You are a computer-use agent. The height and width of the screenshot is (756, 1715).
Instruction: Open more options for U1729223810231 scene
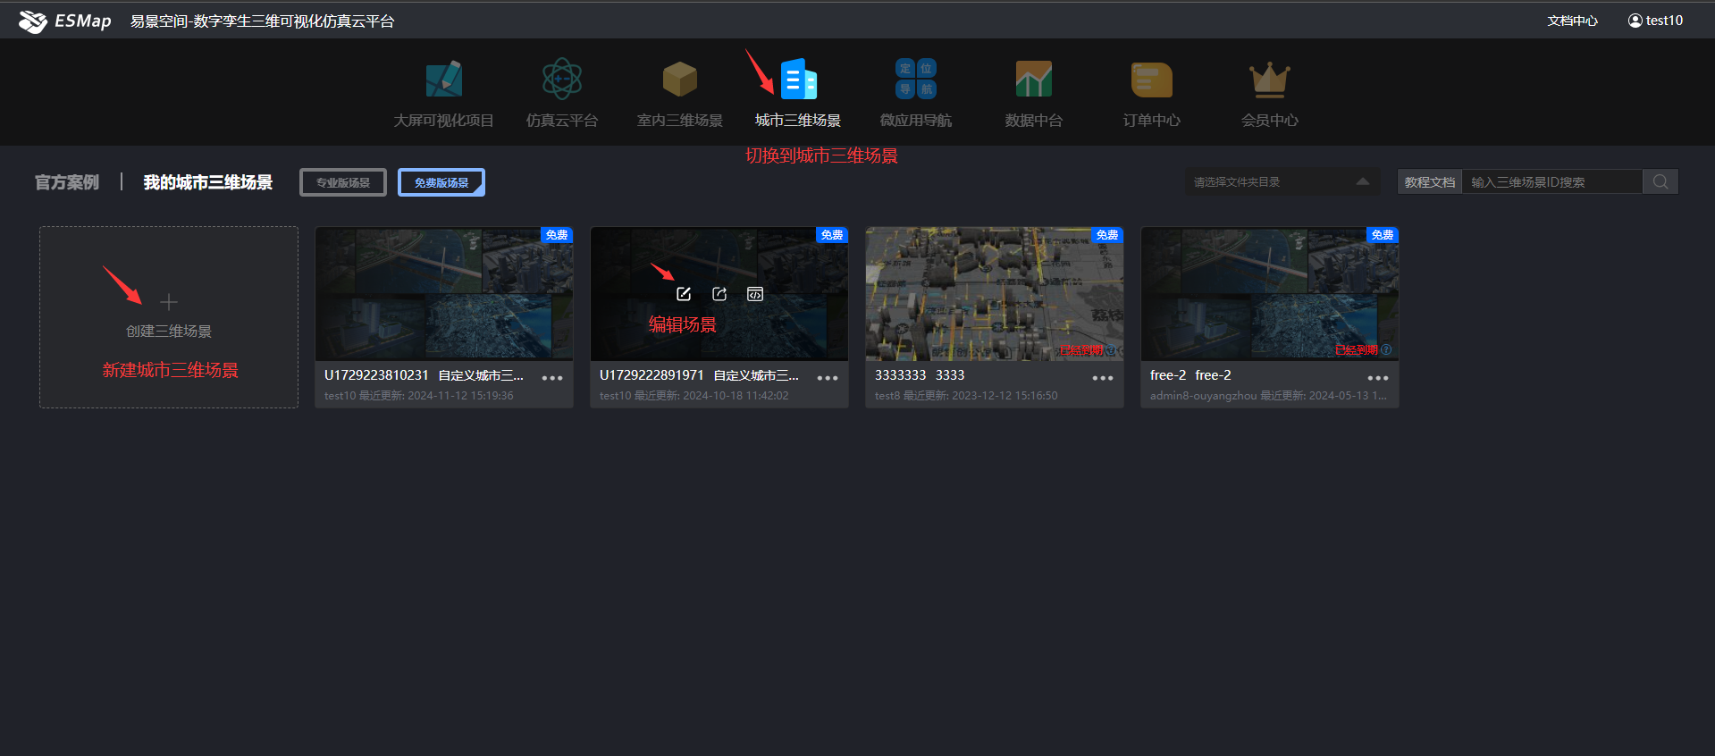[x=552, y=378]
